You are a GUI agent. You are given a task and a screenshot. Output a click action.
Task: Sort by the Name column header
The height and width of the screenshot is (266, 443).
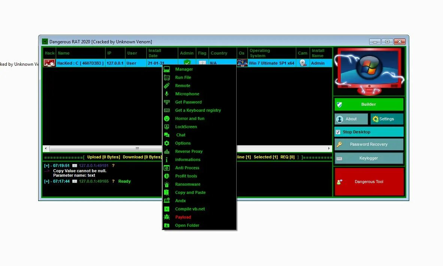pos(81,53)
